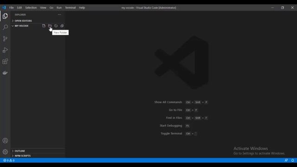Refresh the Explorer file tree
This screenshot has width=297, height=167.
coord(56,26)
